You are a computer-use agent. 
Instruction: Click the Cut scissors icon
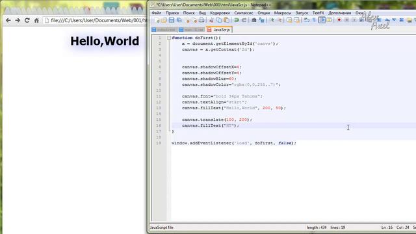(x=211, y=20)
